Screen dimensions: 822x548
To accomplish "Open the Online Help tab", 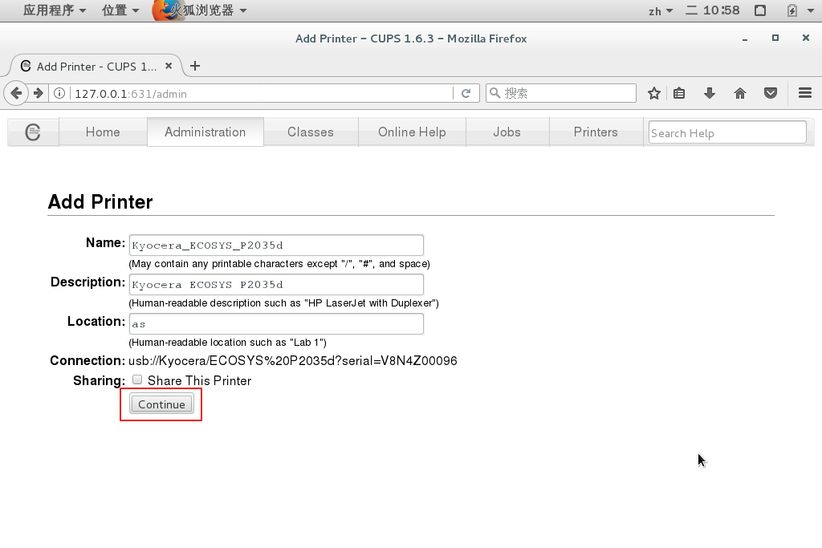I will (412, 132).
